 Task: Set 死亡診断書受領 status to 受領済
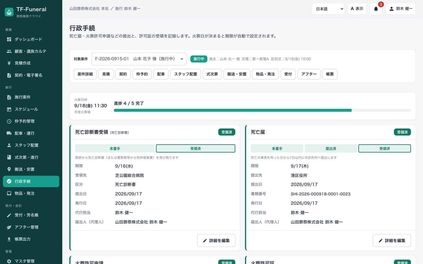(x=195, y=149)
